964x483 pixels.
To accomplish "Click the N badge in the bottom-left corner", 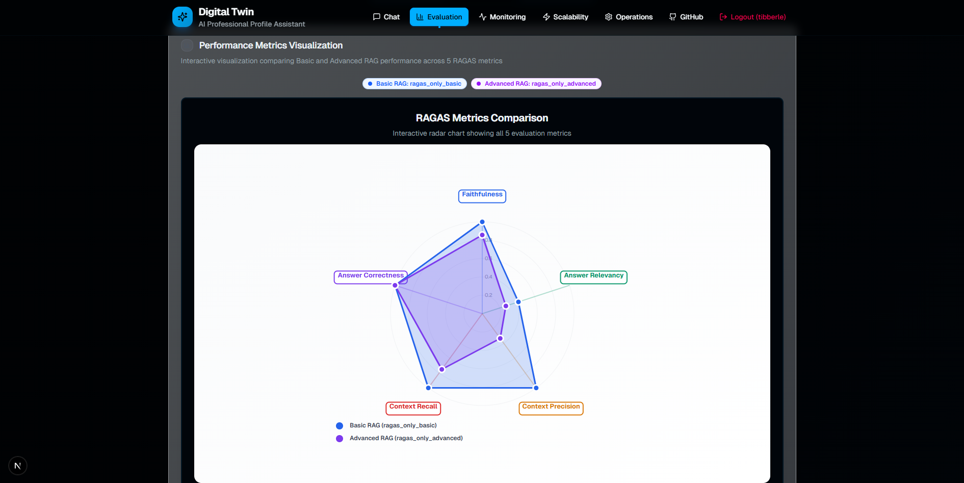I will tap(18, 465).
